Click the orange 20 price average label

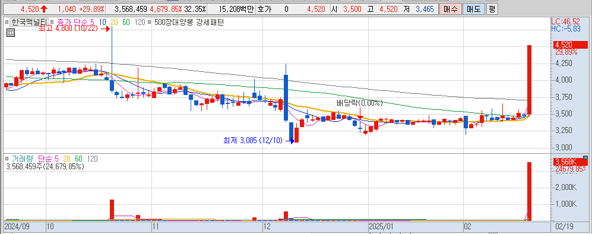coord(115,23)
